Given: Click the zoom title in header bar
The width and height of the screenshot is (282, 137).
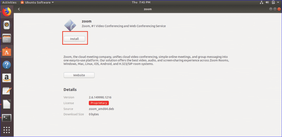Looking at the screenshot, I should click(148, 9).
